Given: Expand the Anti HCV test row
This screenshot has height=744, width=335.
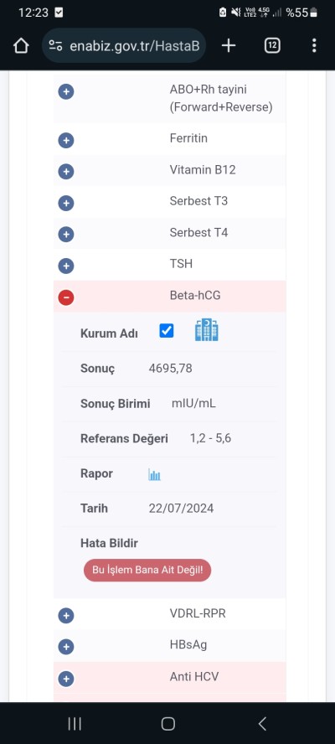Looking at the screenshot, I should point(66,679).
